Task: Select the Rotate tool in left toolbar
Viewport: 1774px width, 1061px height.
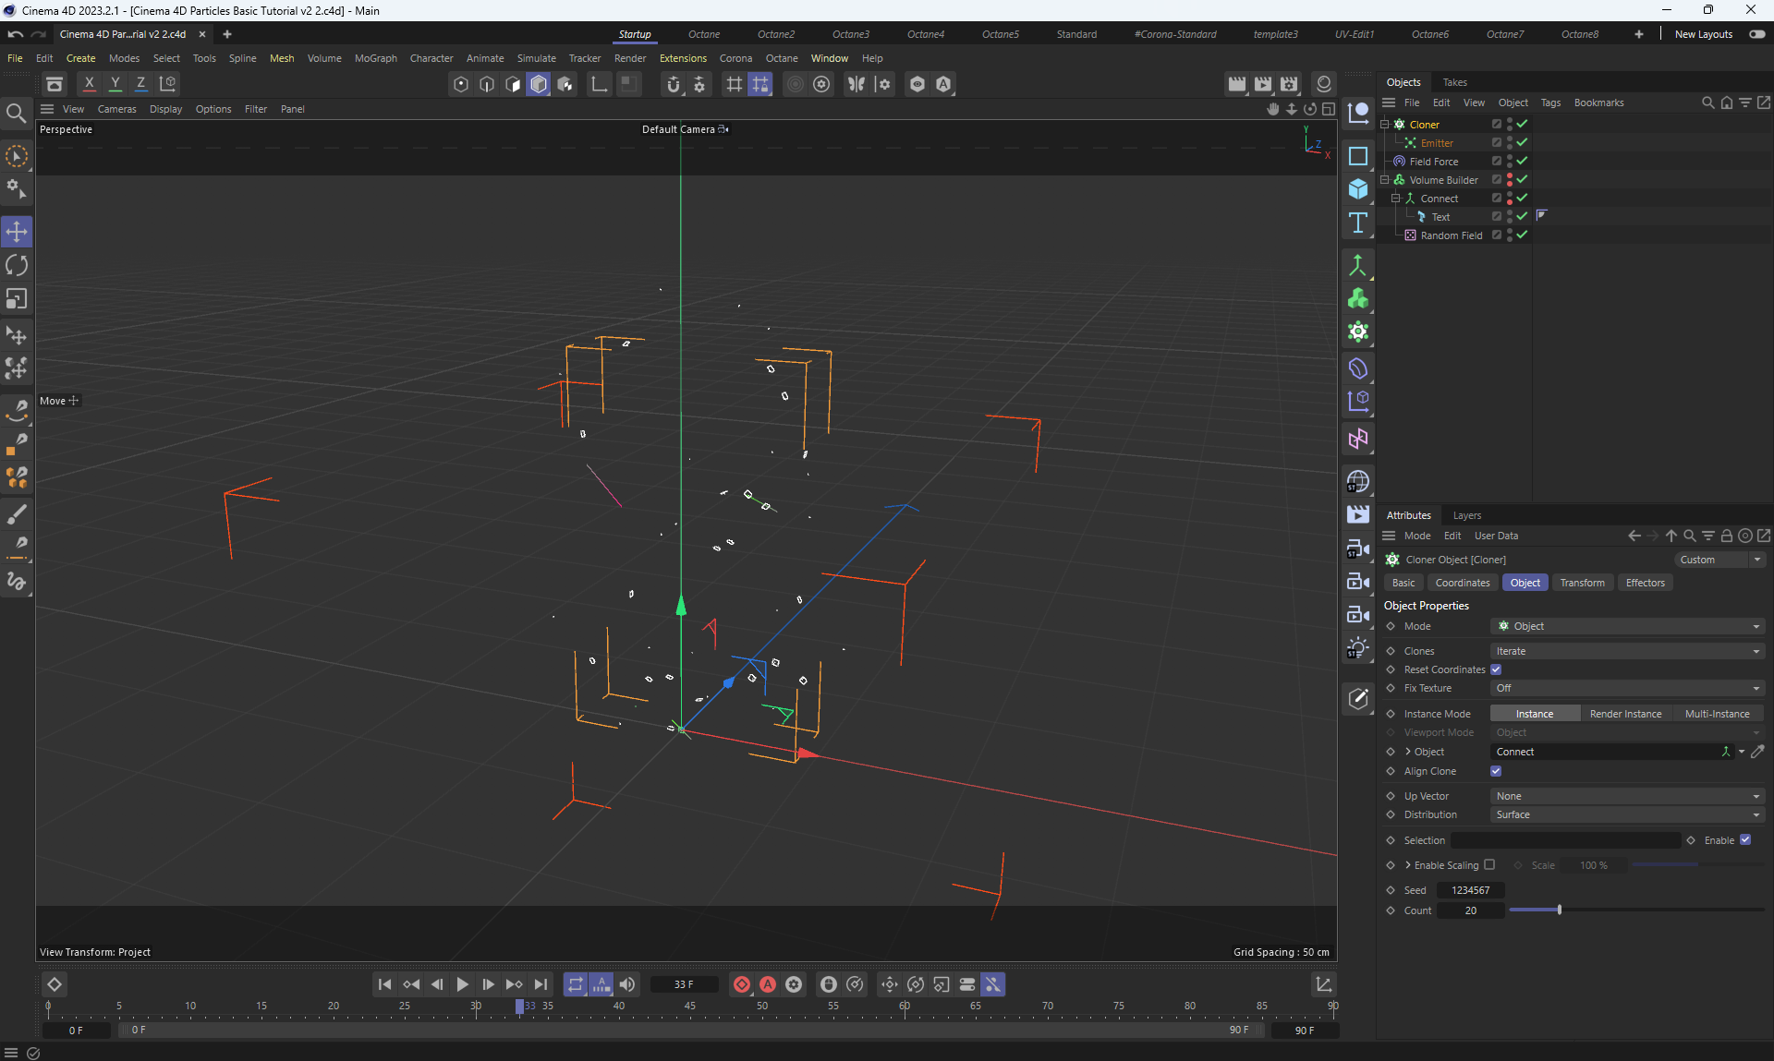Action: pos(17,266)
